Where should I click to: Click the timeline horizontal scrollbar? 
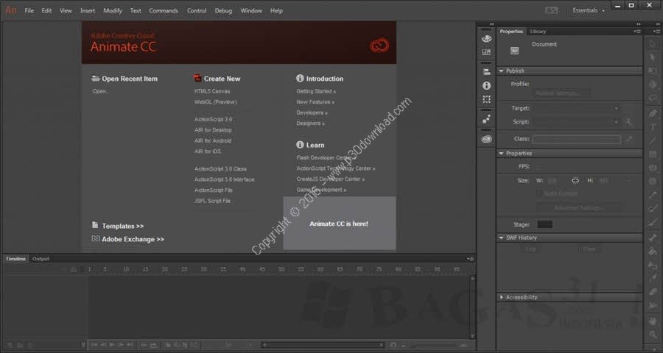tap(323, 345)
